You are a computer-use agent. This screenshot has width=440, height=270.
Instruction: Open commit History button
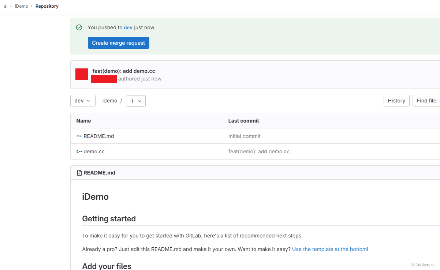click(x=396, y=101)
